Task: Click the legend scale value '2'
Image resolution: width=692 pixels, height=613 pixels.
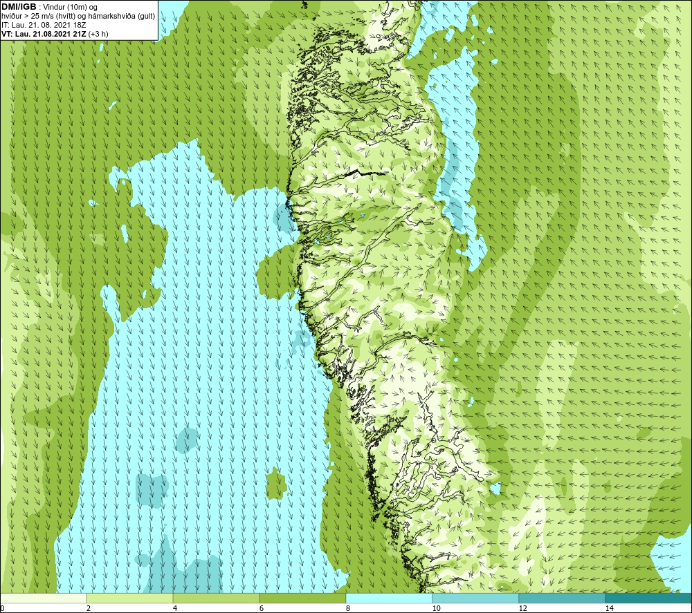Action: pyautogui.click(x=89, y=609)
